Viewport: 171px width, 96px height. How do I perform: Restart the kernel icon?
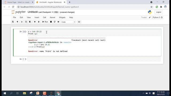click(55, 22)
